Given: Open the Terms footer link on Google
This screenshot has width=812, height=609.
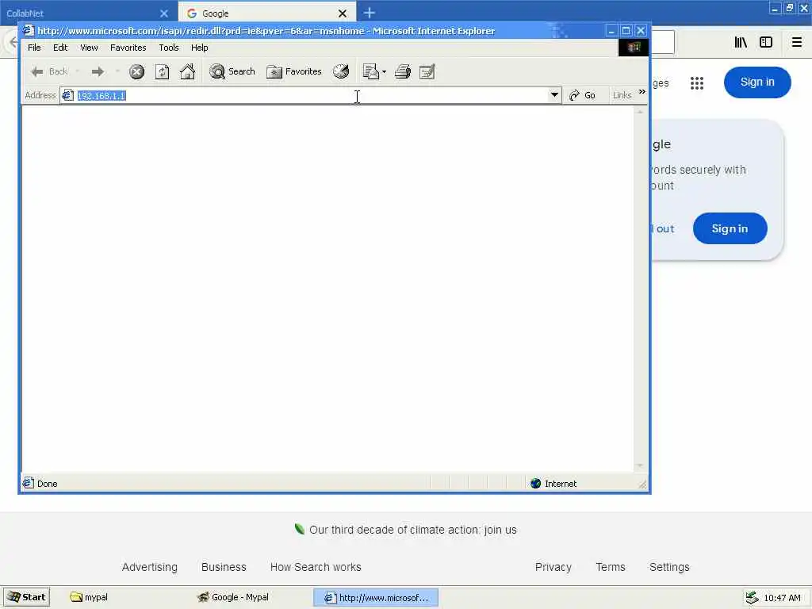Looking at the screenshot, I should pyautogui.click(x=611, y=567).
